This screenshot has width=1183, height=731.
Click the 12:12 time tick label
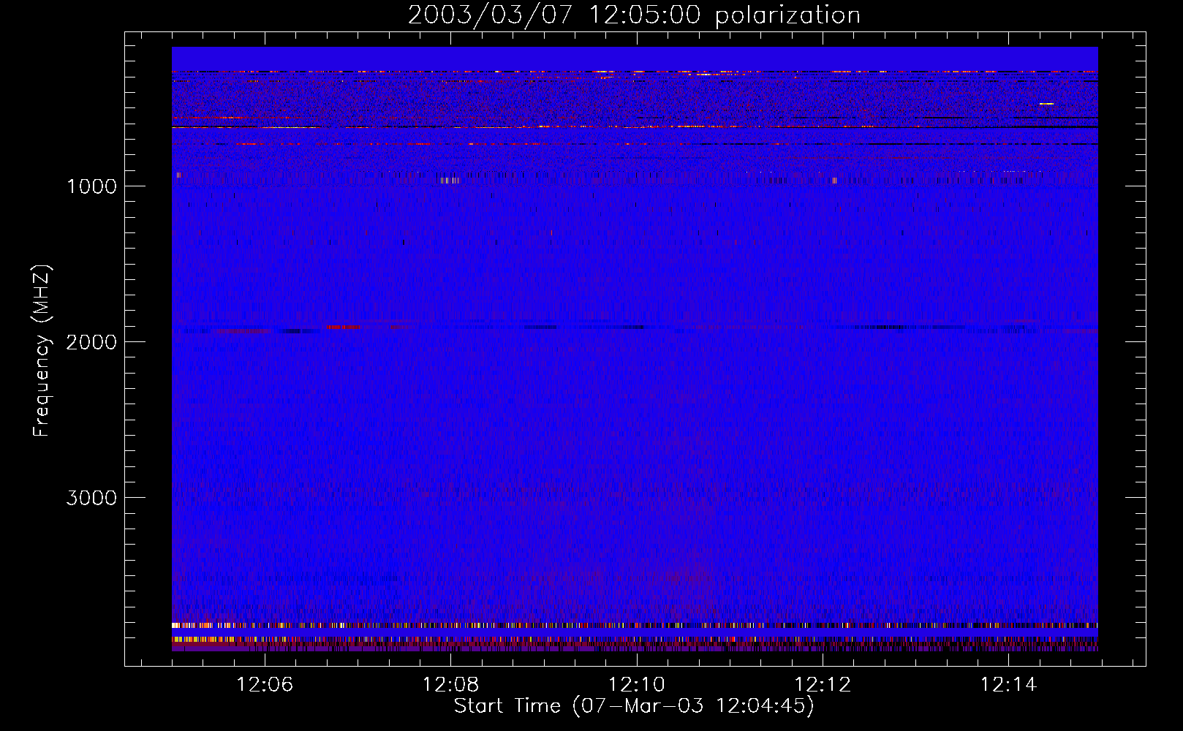tap(823, 685)
